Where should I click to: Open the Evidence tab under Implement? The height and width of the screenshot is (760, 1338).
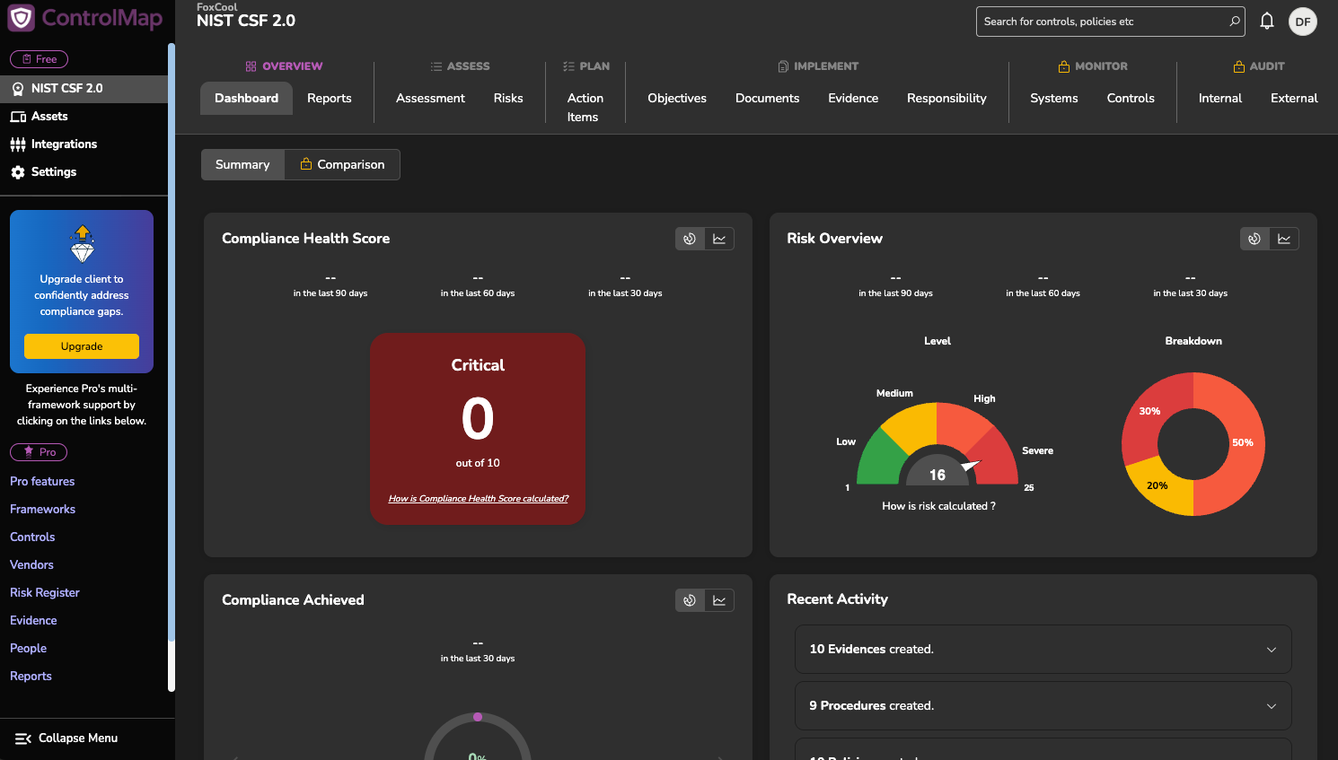[x=852, y=99]
